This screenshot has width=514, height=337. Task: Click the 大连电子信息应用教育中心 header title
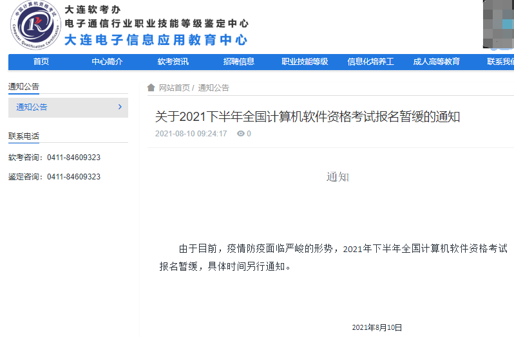pyautogui.click(x=156, y=40)
